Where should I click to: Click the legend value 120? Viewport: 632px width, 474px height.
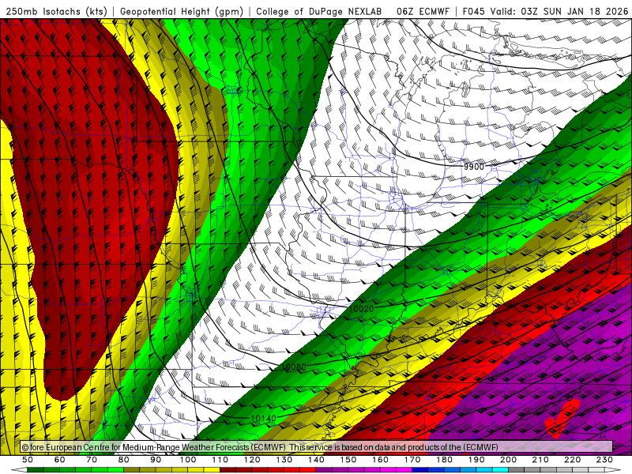coord(252,460)
